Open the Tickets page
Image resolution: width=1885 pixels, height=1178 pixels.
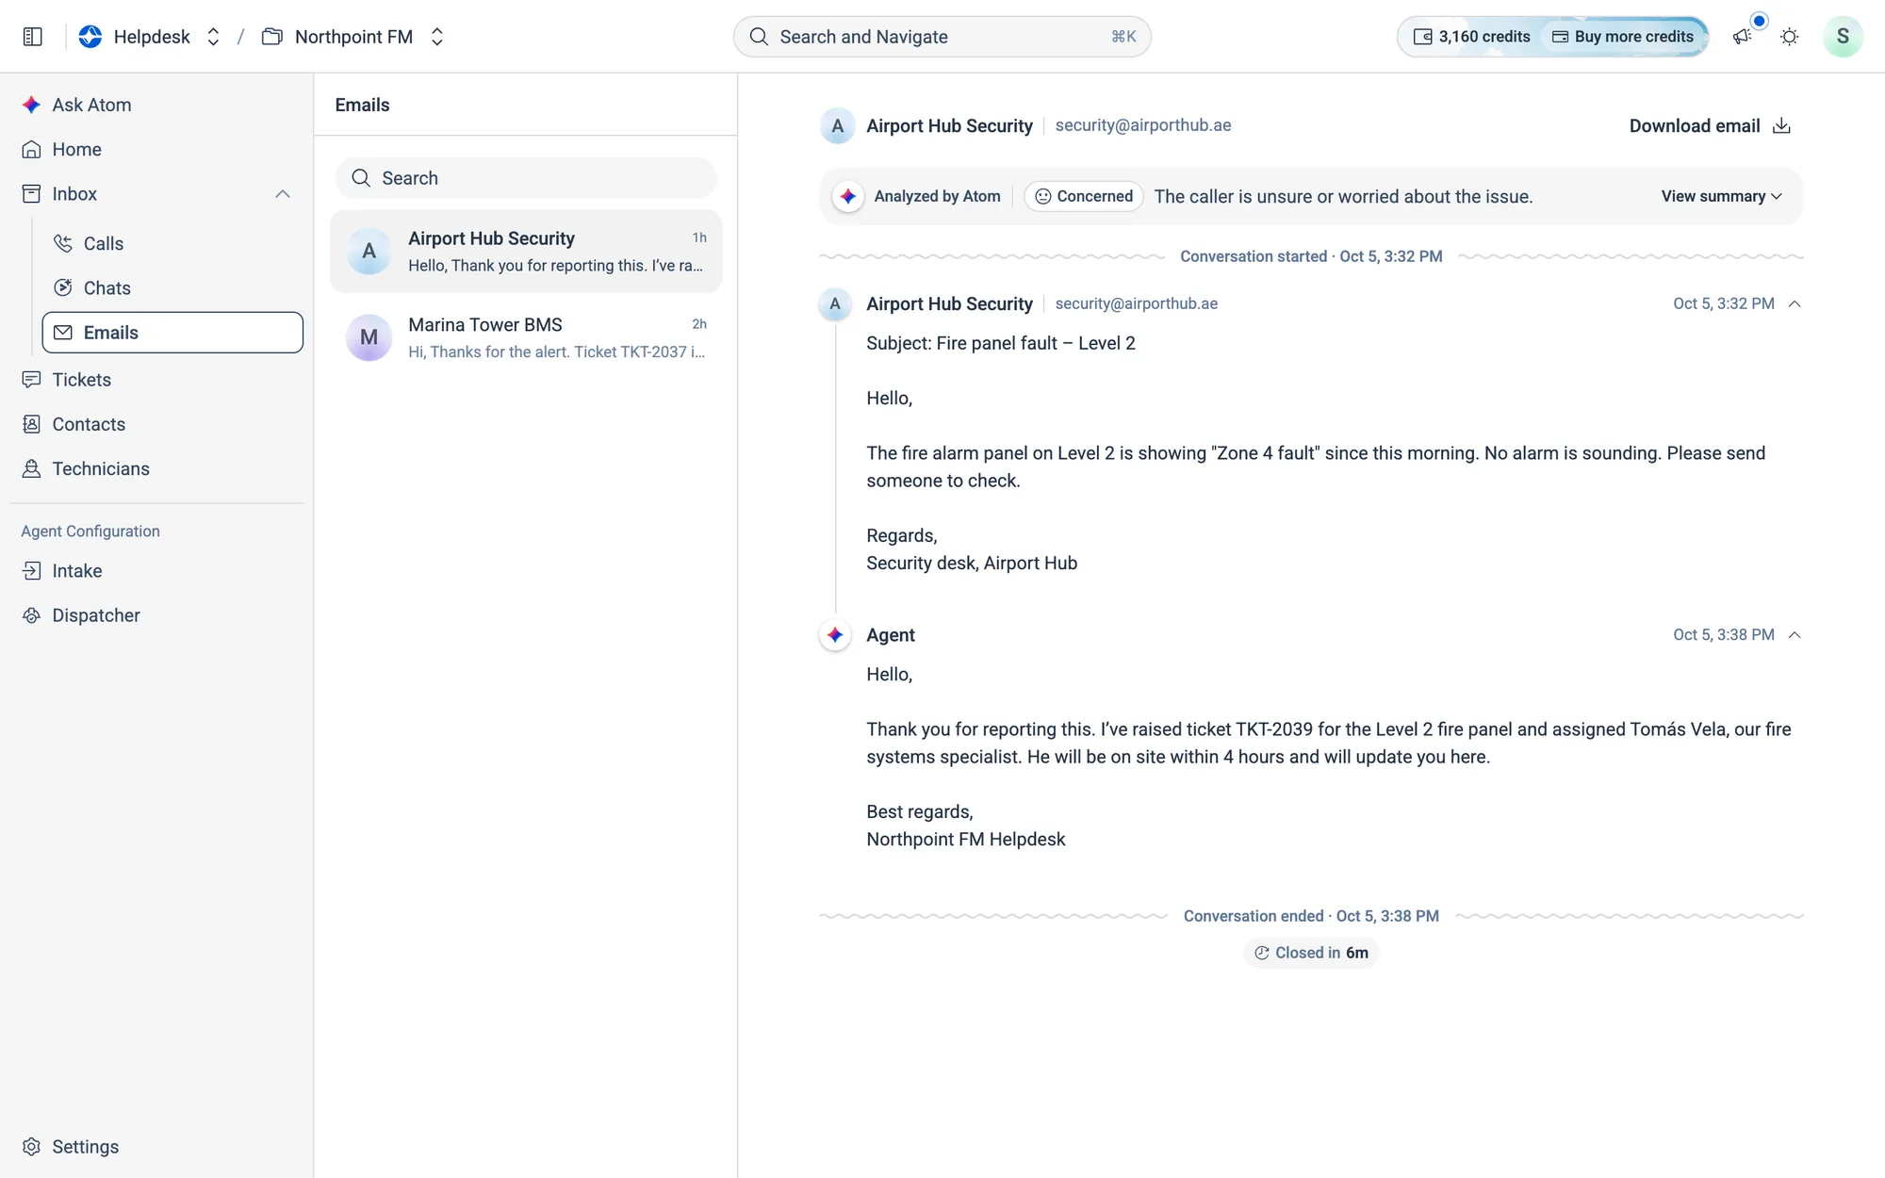pyautogui.click(x=156, y=380)
